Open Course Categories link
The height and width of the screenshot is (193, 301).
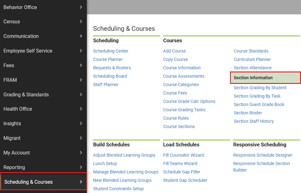point(181,85)
